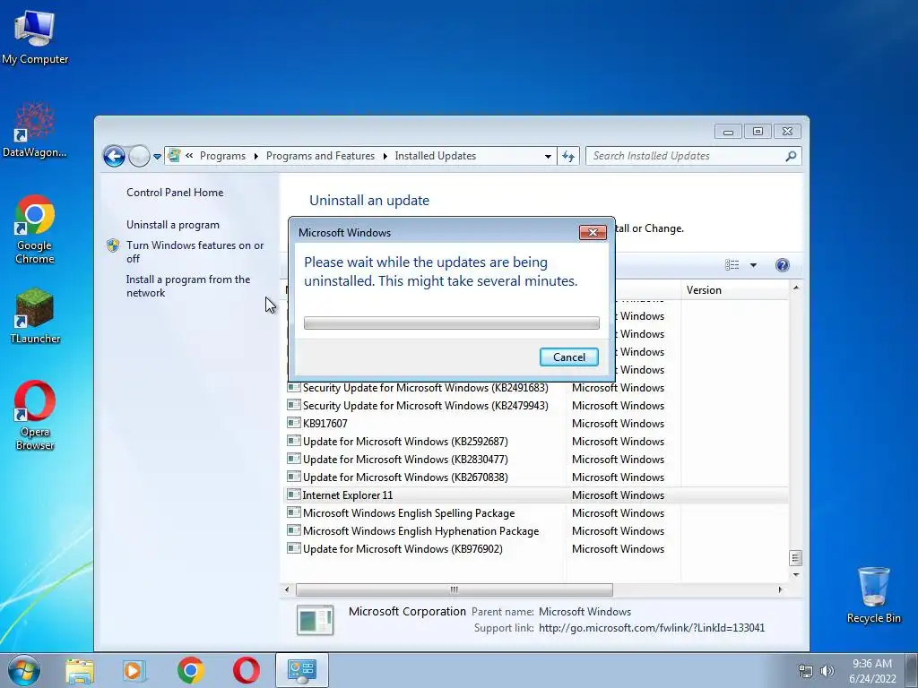The image size is (918, 688).
Task: Click the shield icon beside Windows features
Action: tap(113, 245)
